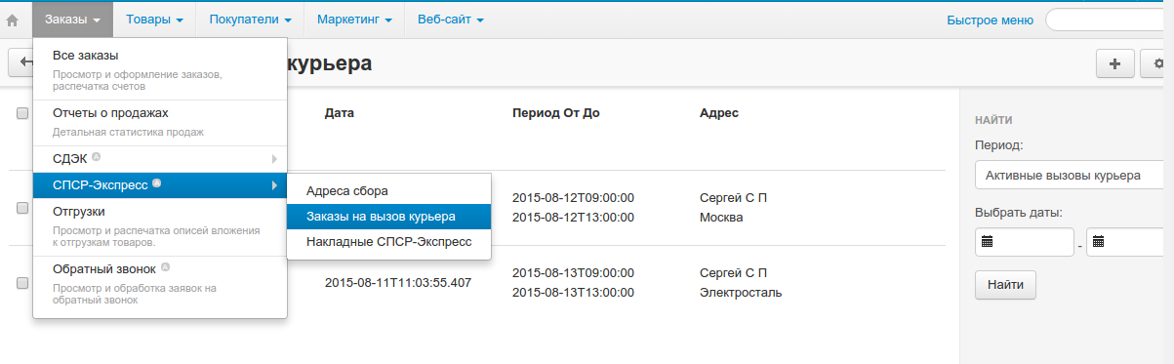Click the Адрес column header
The width and height of the screenshot is (1174, 364).
[x=719, y=113]
